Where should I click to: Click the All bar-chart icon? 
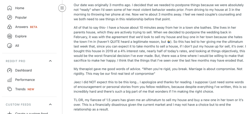[9, 46]
